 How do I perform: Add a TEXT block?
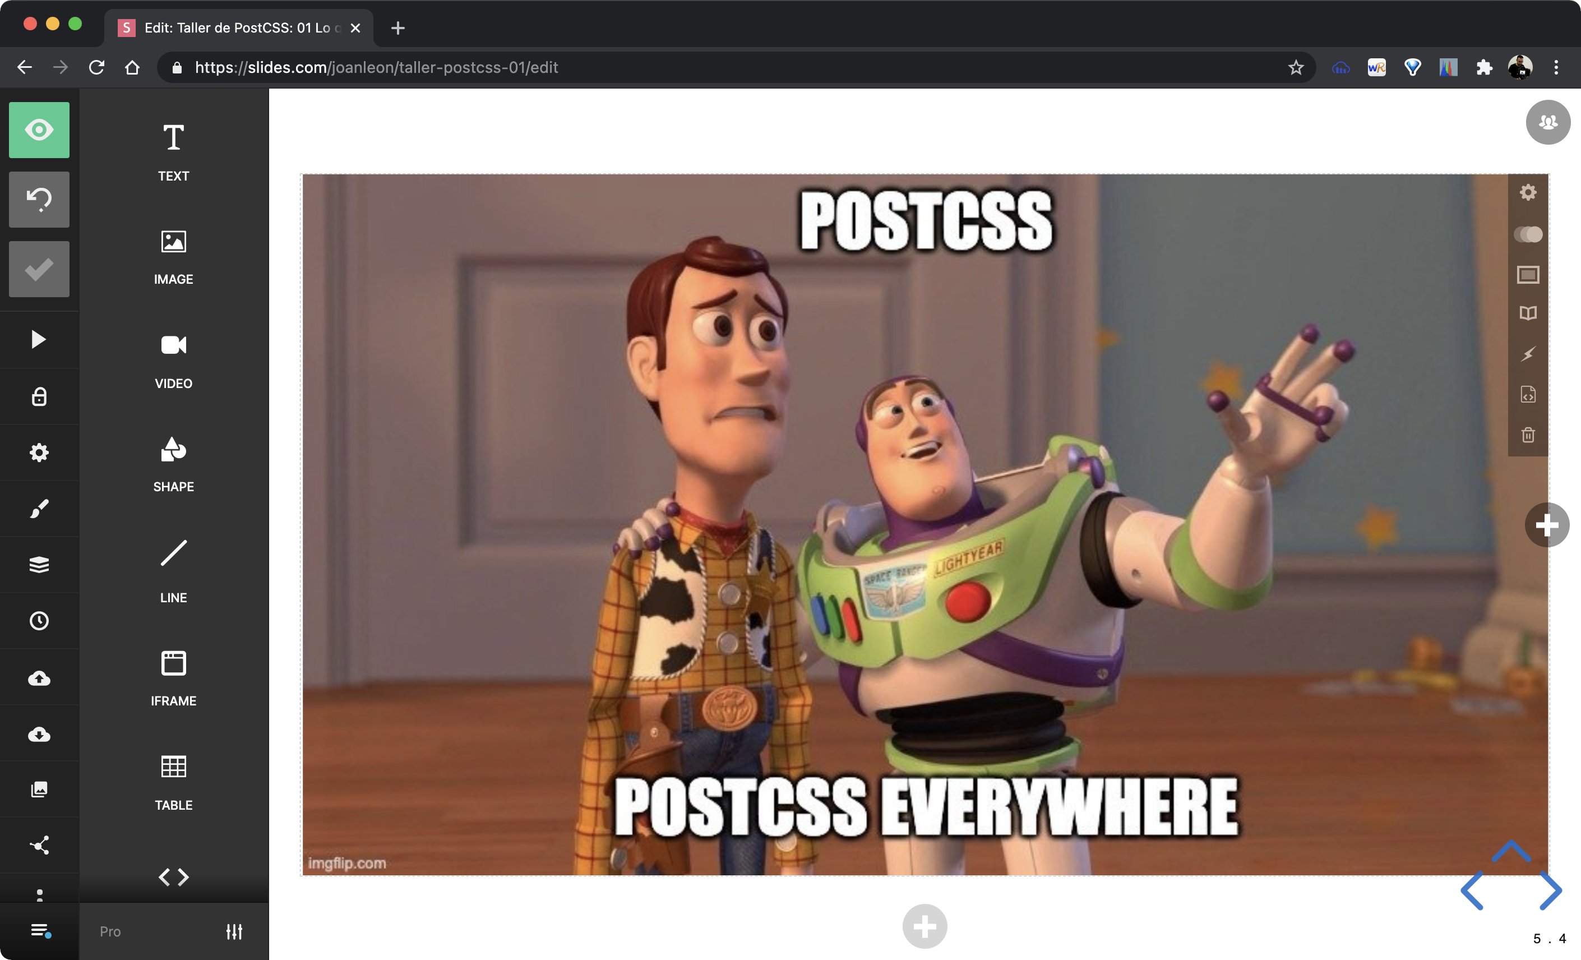(173, 153)
